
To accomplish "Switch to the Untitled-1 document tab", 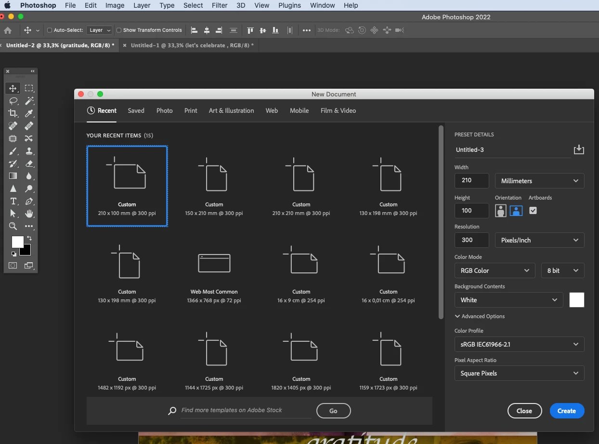I will click(192, 45).
